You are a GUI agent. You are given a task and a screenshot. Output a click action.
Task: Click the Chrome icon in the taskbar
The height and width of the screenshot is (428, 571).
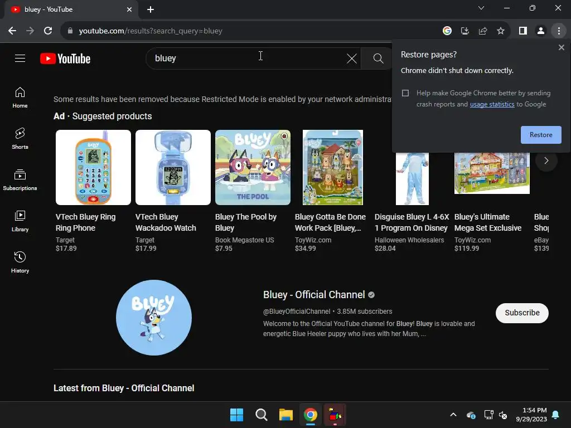click(x=310, y=415)
